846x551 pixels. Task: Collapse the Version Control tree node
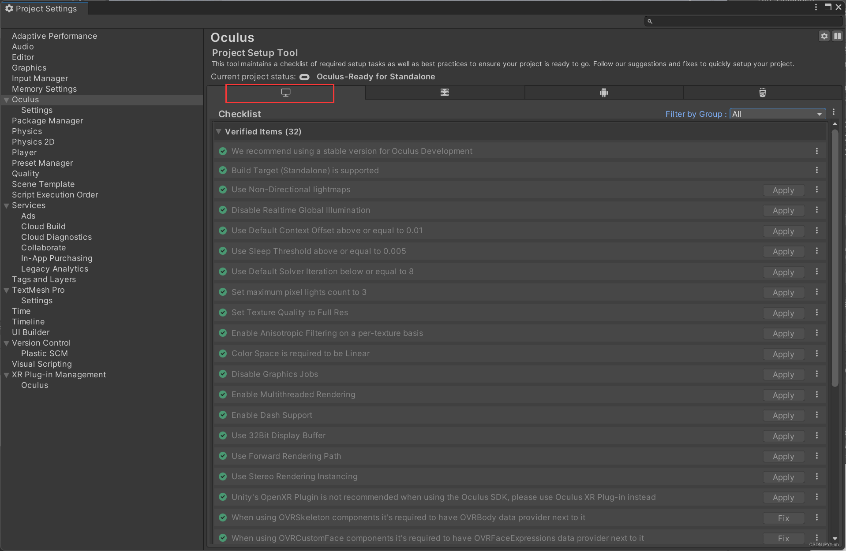point(7,343)
